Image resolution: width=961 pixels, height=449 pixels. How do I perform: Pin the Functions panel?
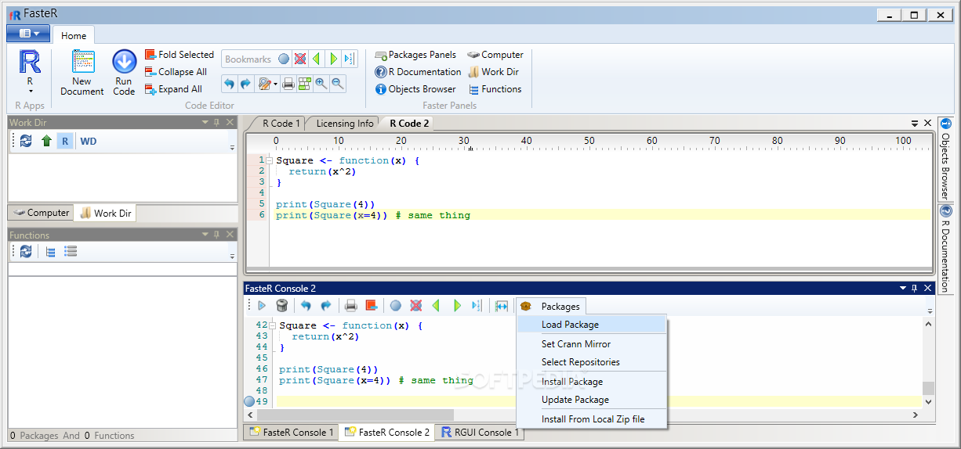point(217,235)
